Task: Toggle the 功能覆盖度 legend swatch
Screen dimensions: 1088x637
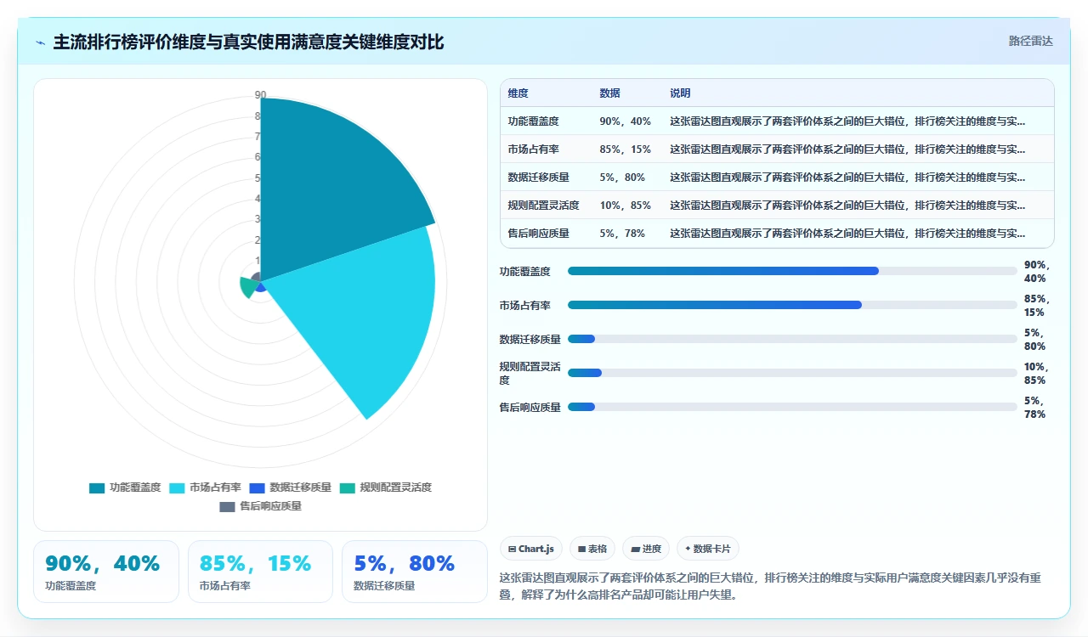Action: (x=97, y=488)
